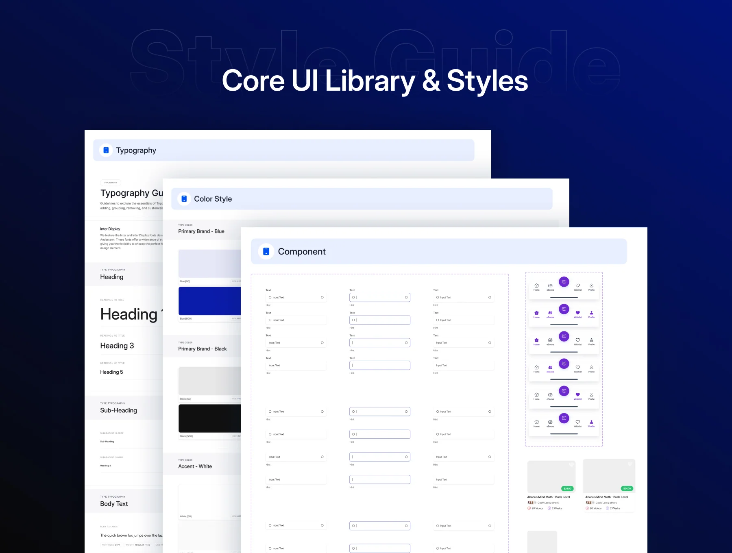Click the 'Primary Brand - Blue' section label
The height and width of the screenshot is (553, 732).
click(201, 231)
